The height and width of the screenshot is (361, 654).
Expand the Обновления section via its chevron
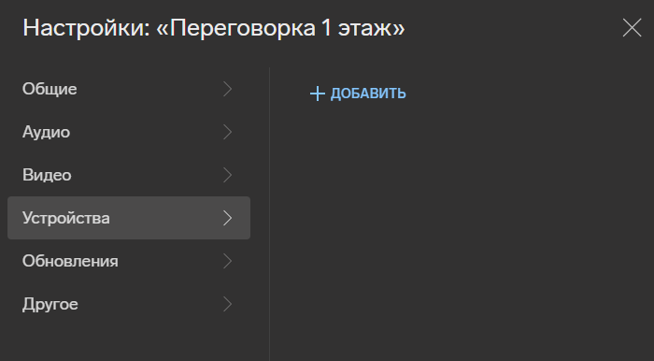coord(227,261)
